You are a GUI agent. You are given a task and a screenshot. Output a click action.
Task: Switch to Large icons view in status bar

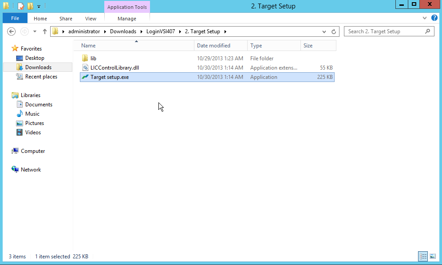[x=433, y=256]
